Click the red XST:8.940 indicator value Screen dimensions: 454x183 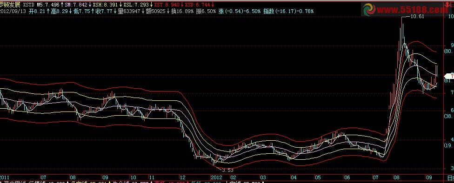click(167, 5)
